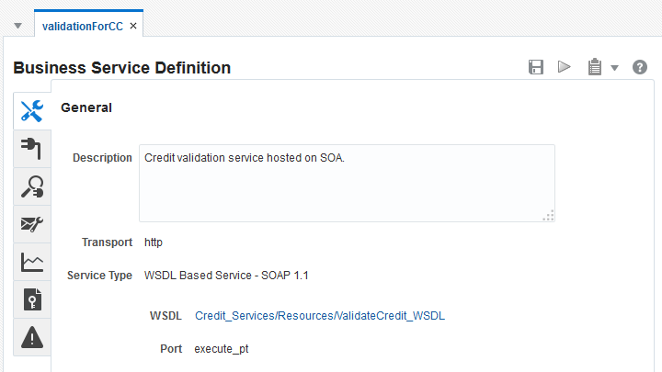Open the Transport settings tab (plug icon)
This screenshot has width=662, height=372.
tap(31, 149)
